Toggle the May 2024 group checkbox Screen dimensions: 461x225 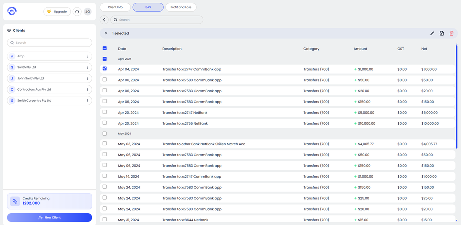[x=105, y=134]
